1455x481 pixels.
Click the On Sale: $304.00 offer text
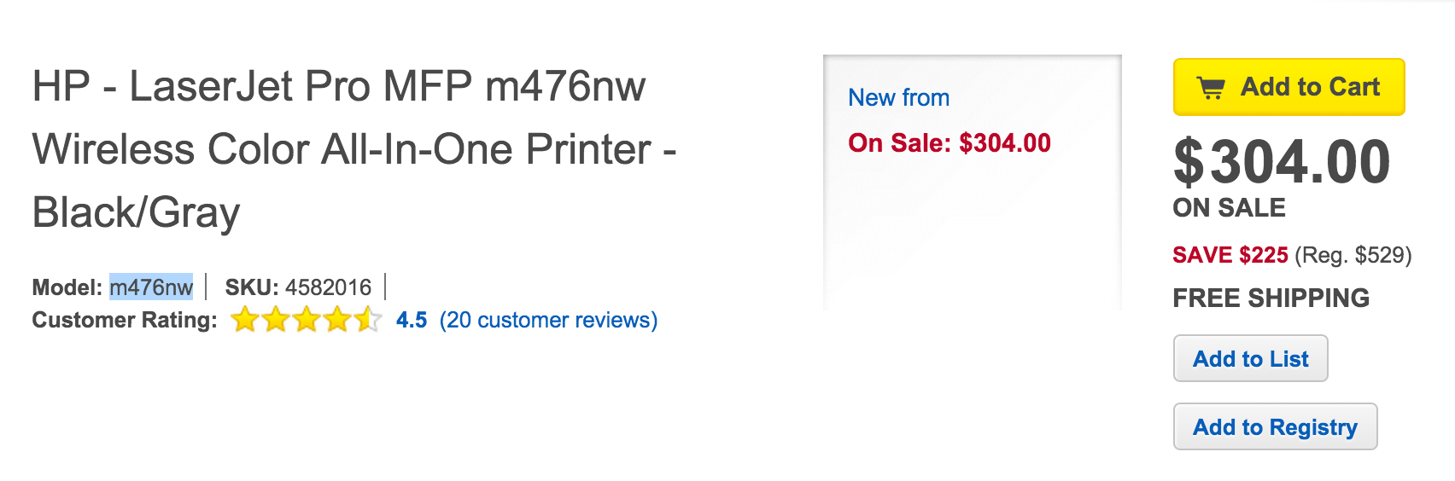pyautogui.click(x=949, y=143)
